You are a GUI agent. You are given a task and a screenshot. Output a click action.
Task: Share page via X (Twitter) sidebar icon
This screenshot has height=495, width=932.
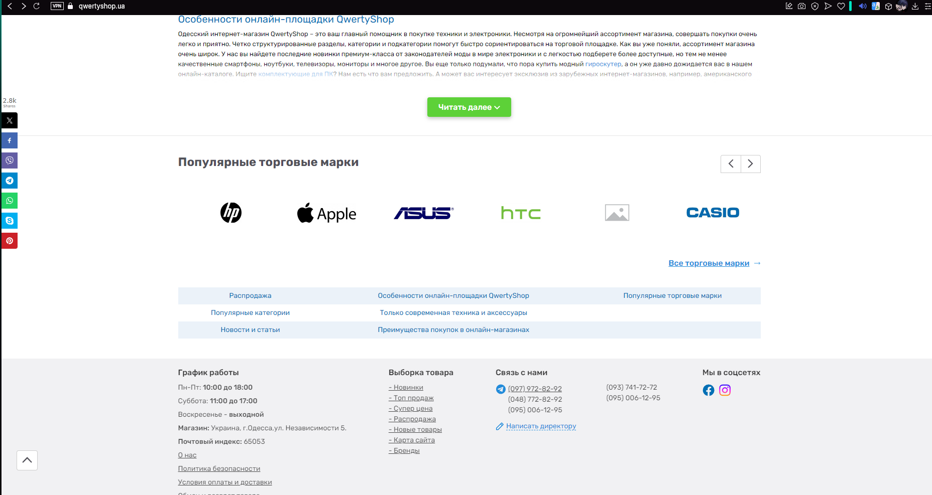[10, 120]
